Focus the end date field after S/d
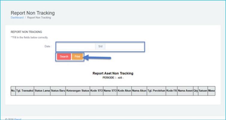The height and width of the screenshot is (120, 226). tap(125, 47)
